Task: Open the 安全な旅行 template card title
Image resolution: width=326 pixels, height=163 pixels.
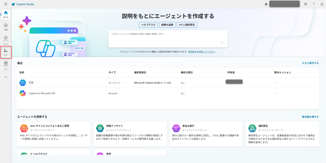Action: 188,126
